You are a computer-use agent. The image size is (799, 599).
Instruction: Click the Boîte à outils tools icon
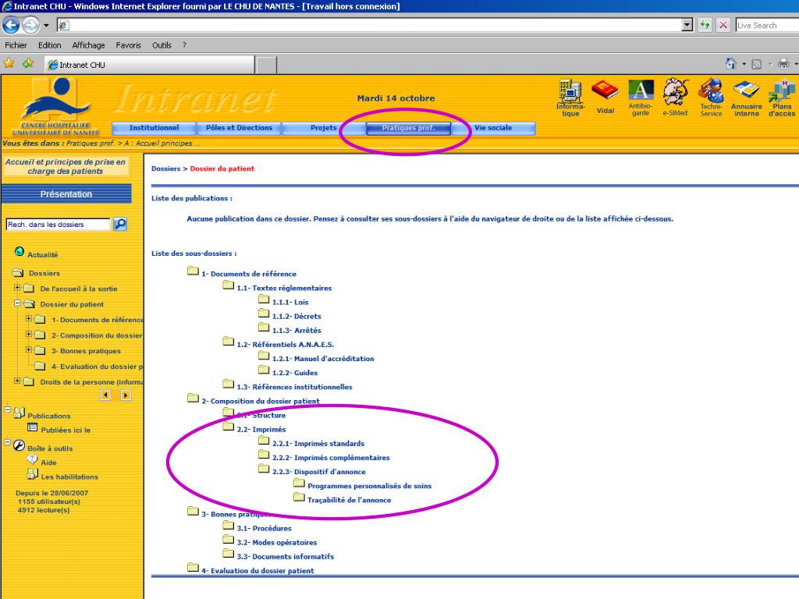[x=19, y=445]
